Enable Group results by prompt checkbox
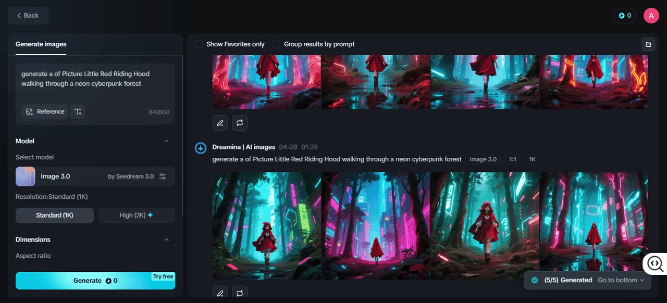The image size is (667, 303). [276, 44]
